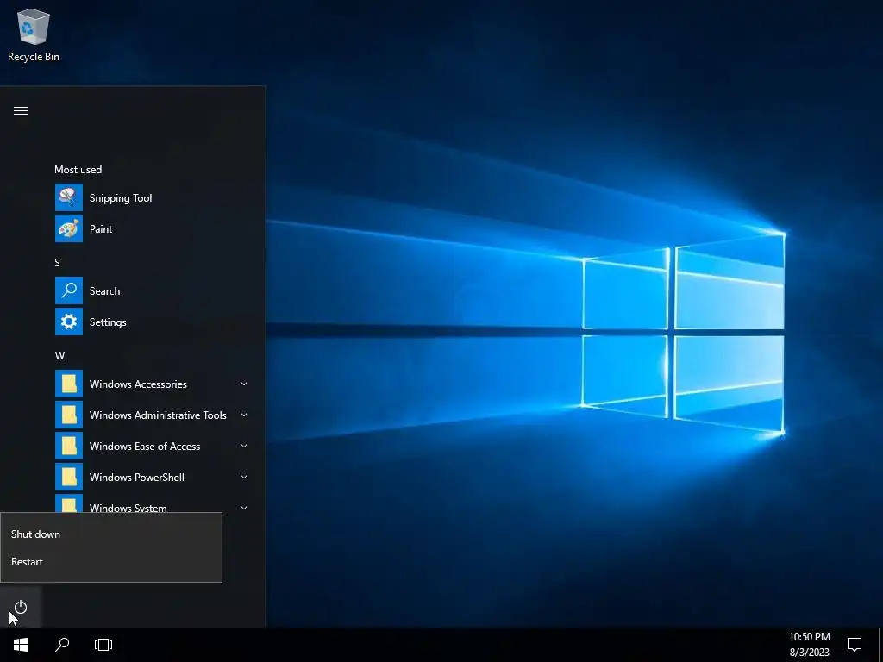Jump via the W letter header

[59, 356]
